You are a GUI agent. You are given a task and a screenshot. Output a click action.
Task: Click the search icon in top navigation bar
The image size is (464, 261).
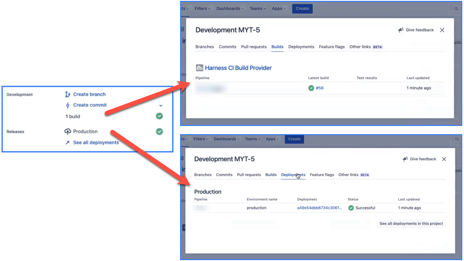coord(456,9)
